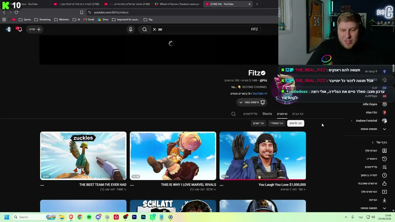
Task: Open Premiere Pro from the taskbar
Action: click(x=134, y=217)
